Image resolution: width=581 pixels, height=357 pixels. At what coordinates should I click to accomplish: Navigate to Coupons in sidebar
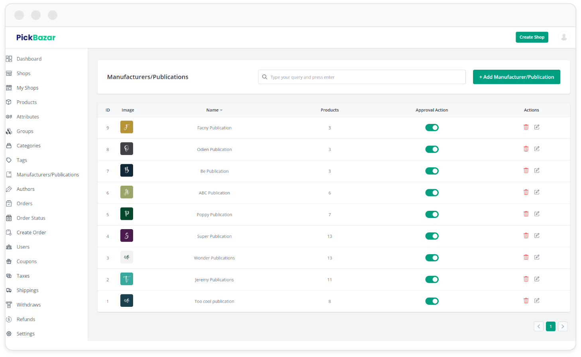27,261
